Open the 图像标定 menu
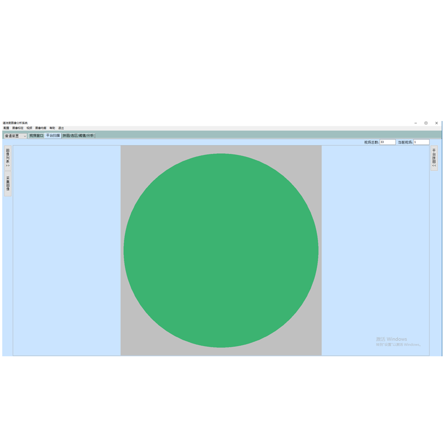Screen dimensions: 444x444 pos(18,128)
